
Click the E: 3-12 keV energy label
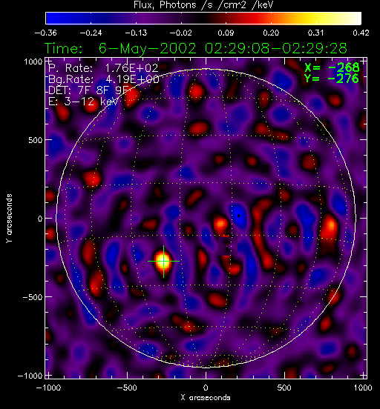(83, 102)
